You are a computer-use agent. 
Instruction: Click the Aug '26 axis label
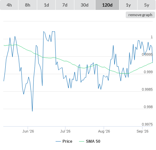[x=104, y=131]
